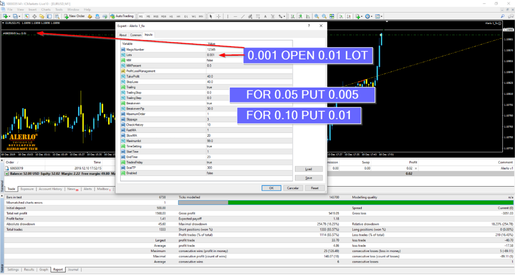Select the Crosshair tool

(219, 16)
